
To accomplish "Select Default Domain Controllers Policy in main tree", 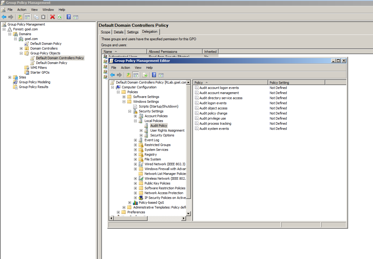I will coord(60,58).
